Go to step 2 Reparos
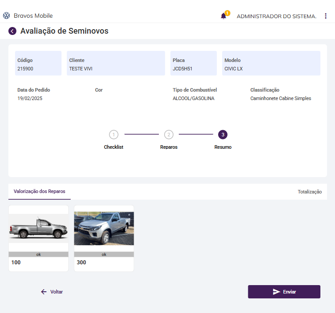335x313 pixels. coord(169,135)
